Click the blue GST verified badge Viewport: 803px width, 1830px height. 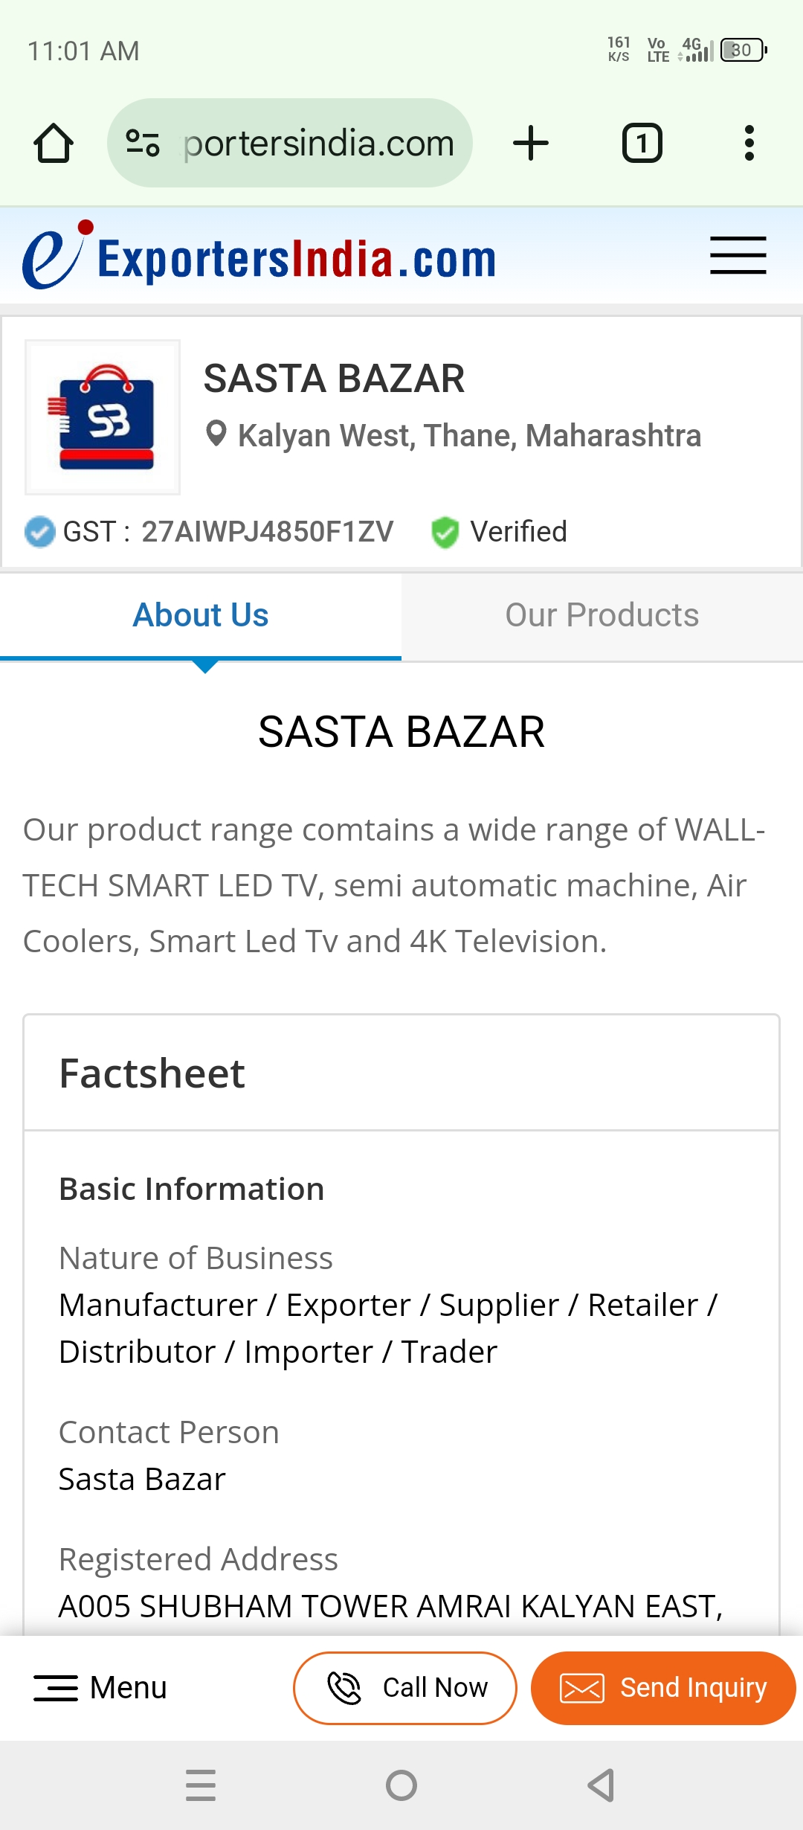(x=39, y=532)
